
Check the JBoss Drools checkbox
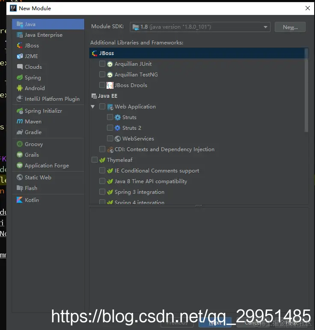click(x=102, y=85)
